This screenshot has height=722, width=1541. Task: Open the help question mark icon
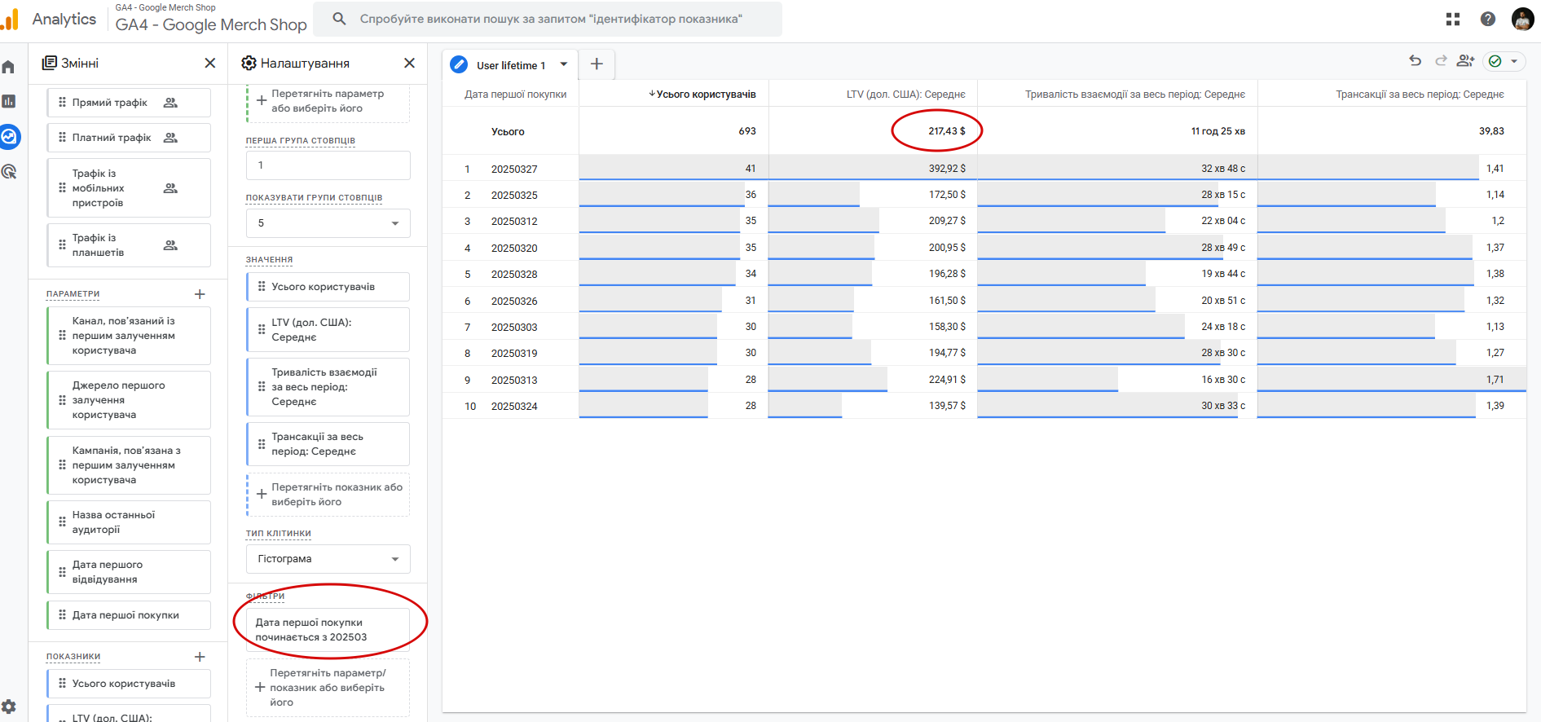click(x=1487, y=19)
